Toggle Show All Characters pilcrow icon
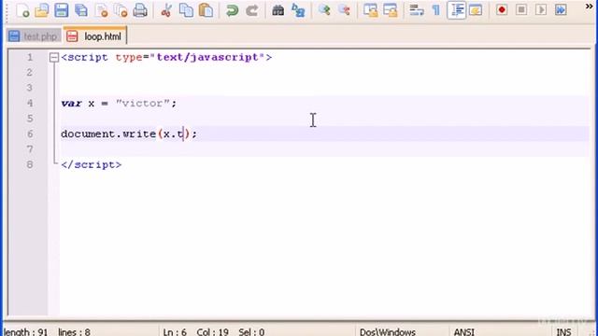This screenshot has height=336, width=598. coord(436,10)
